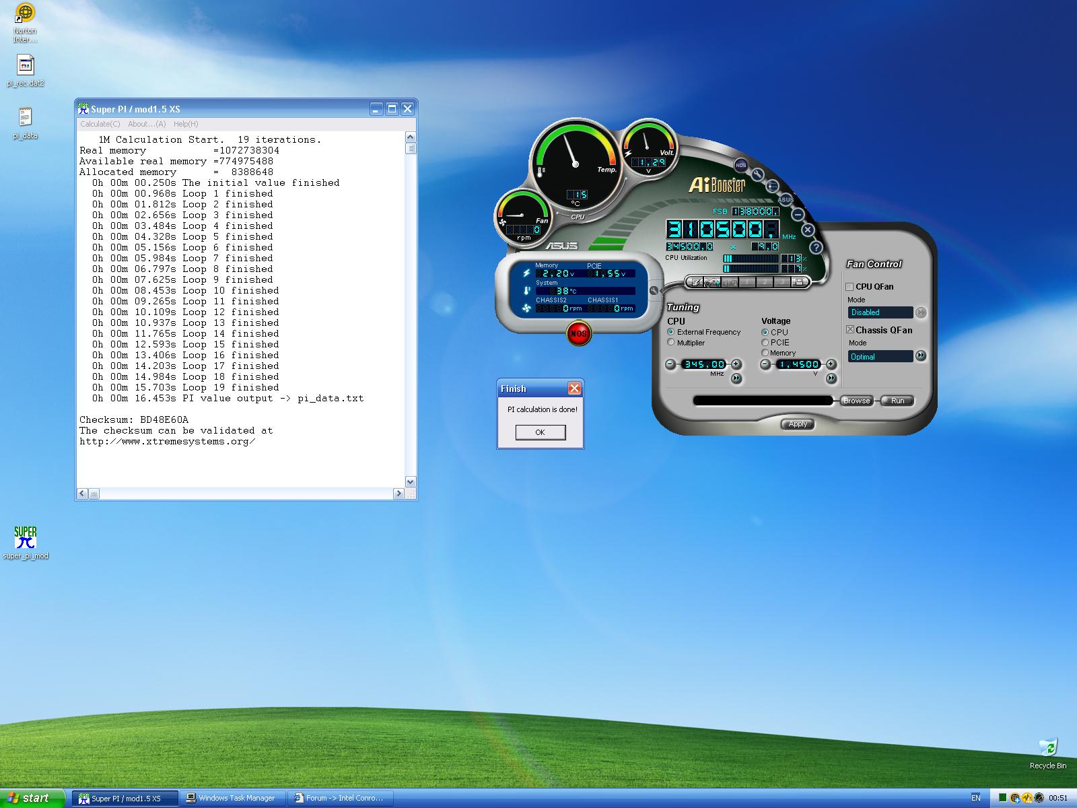Click the ASUS logo button on AI Booster arc

pos(786,199)
